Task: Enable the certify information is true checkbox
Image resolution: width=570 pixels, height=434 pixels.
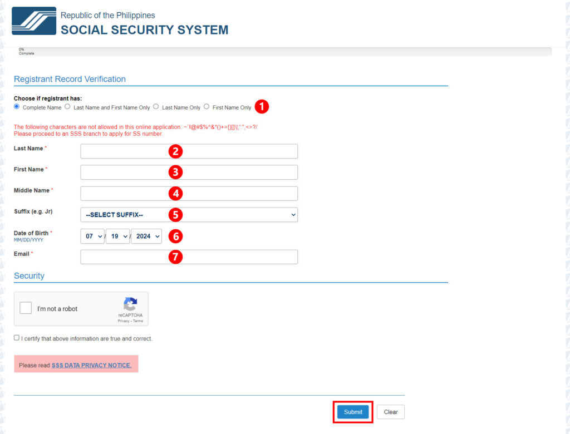Action: coord(16,338)
